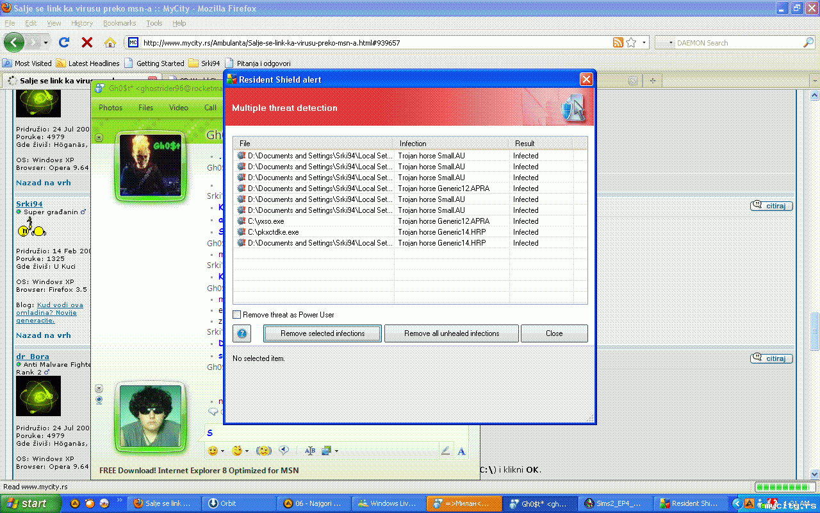
Task: Click RSS feed icon in address bar
Action: click(618, 42)
